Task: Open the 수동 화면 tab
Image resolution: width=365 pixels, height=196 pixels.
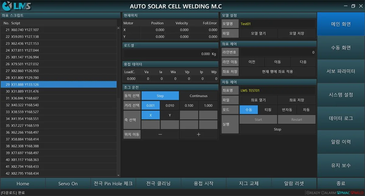Action: point(341,48)
